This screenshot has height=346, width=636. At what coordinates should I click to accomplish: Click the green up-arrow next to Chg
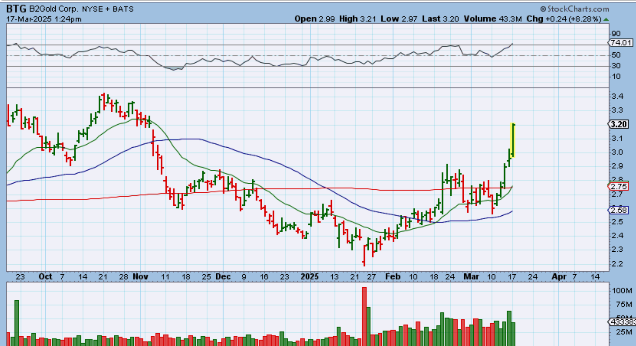[606, 20]
